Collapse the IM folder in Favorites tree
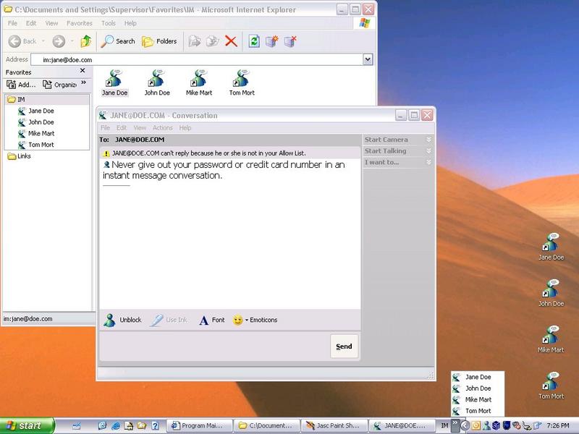The width and height of the screenshot is (579, 434). tap(16, 100)
